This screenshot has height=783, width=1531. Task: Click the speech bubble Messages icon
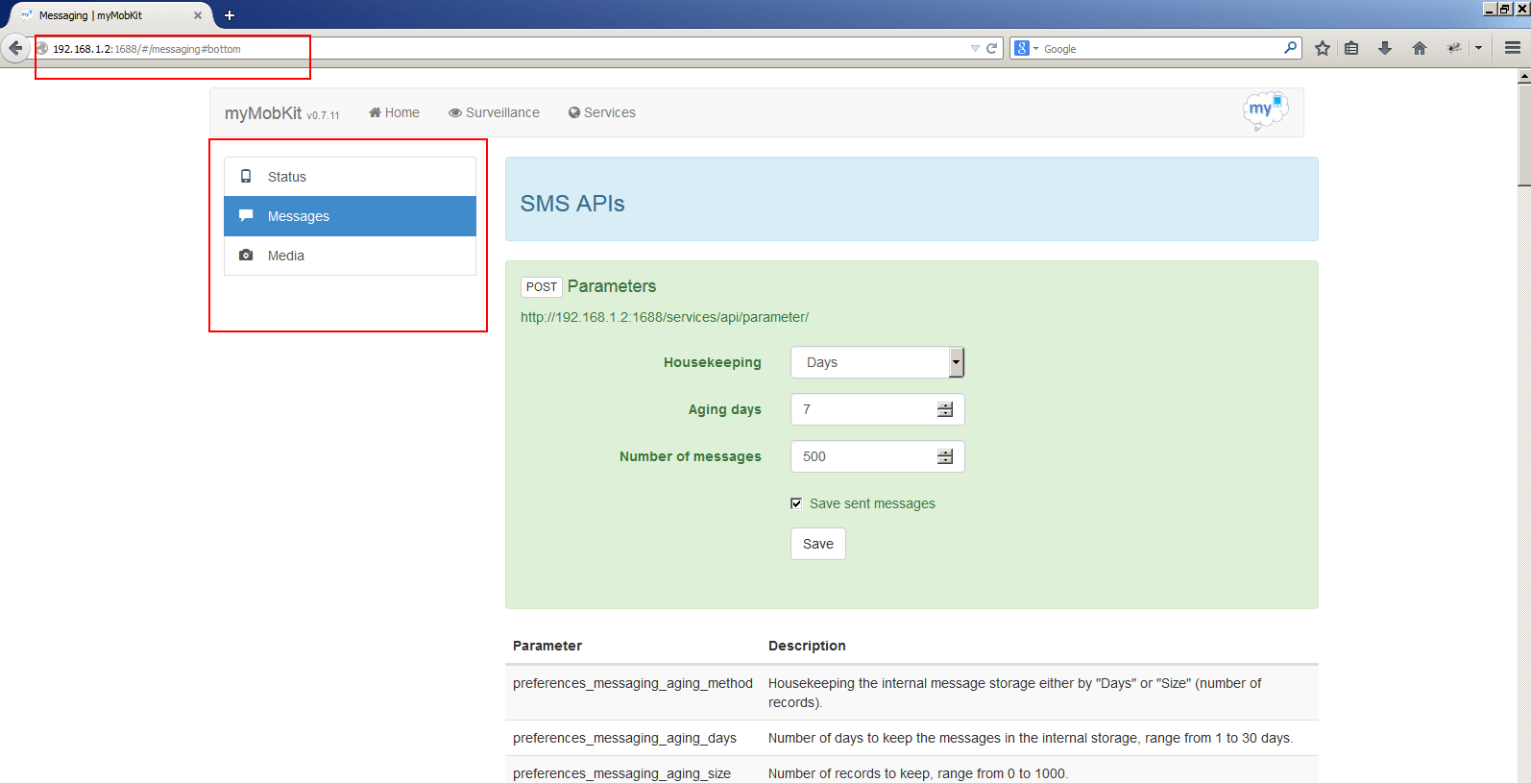tap(246, 216)
